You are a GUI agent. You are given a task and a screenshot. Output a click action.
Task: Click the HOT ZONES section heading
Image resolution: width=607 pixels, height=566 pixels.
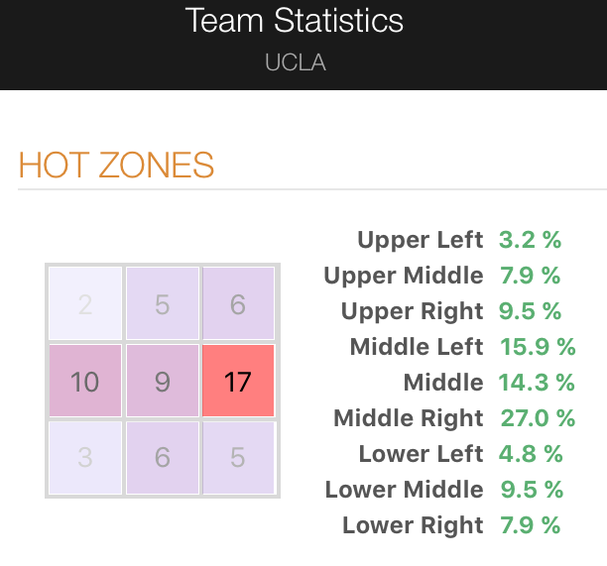(x=116, y=166)
